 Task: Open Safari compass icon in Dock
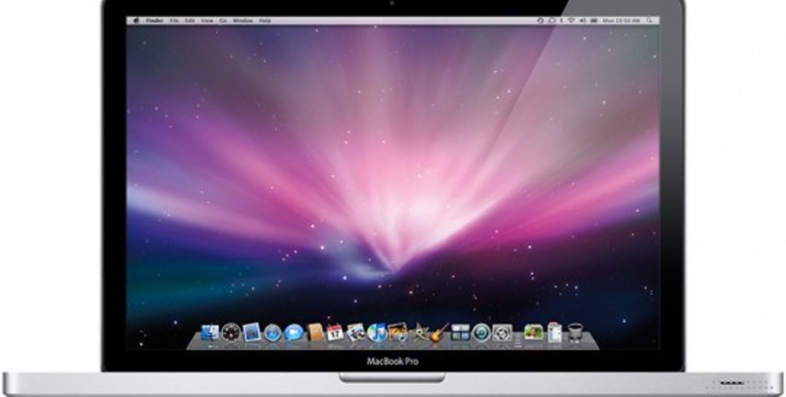point(273,333)
